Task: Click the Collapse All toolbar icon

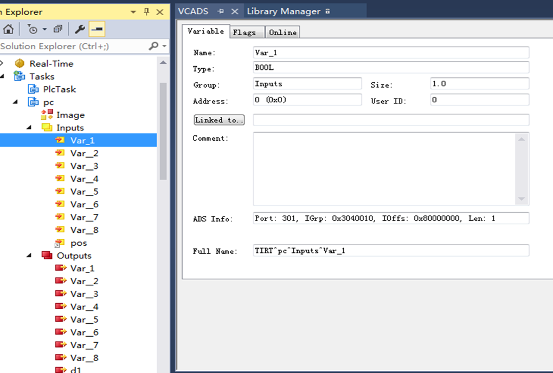Action: point(57,29)
